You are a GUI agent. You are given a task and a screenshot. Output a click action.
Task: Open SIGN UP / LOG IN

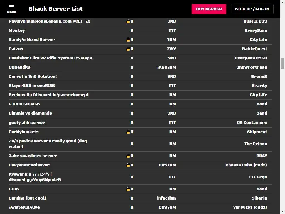pyautogui.click(x=252, y=9)
